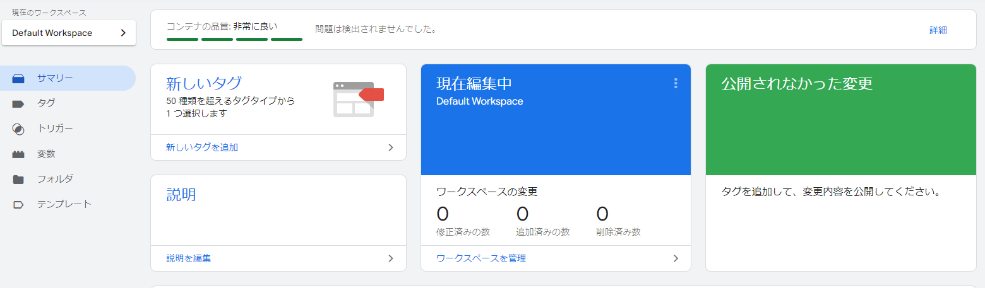Image resolution: width=985 pixels, height=288 pixels.
Task: Click the 変数 variables brick icon
Action: (18, 154)
